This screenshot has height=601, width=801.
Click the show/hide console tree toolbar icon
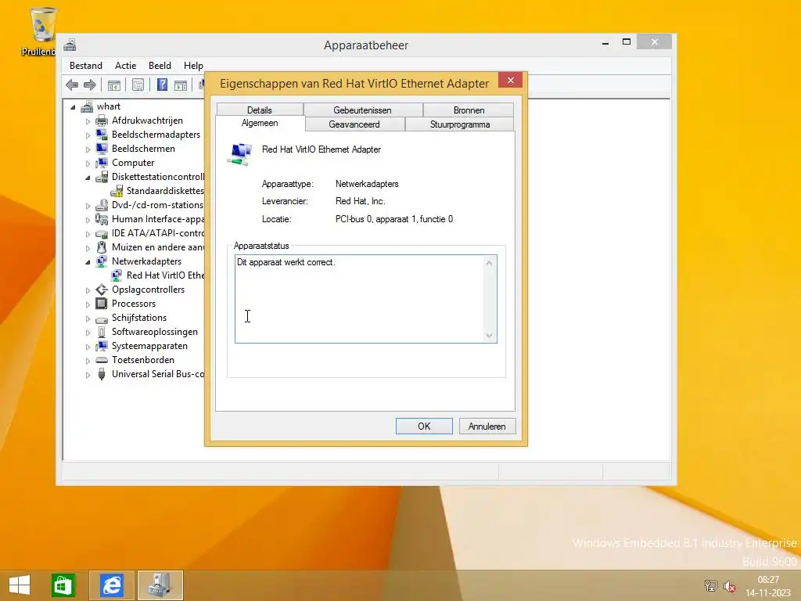[x=114, y=85]
